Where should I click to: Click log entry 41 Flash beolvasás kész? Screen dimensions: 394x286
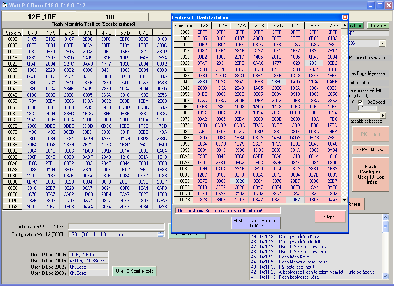285,277
